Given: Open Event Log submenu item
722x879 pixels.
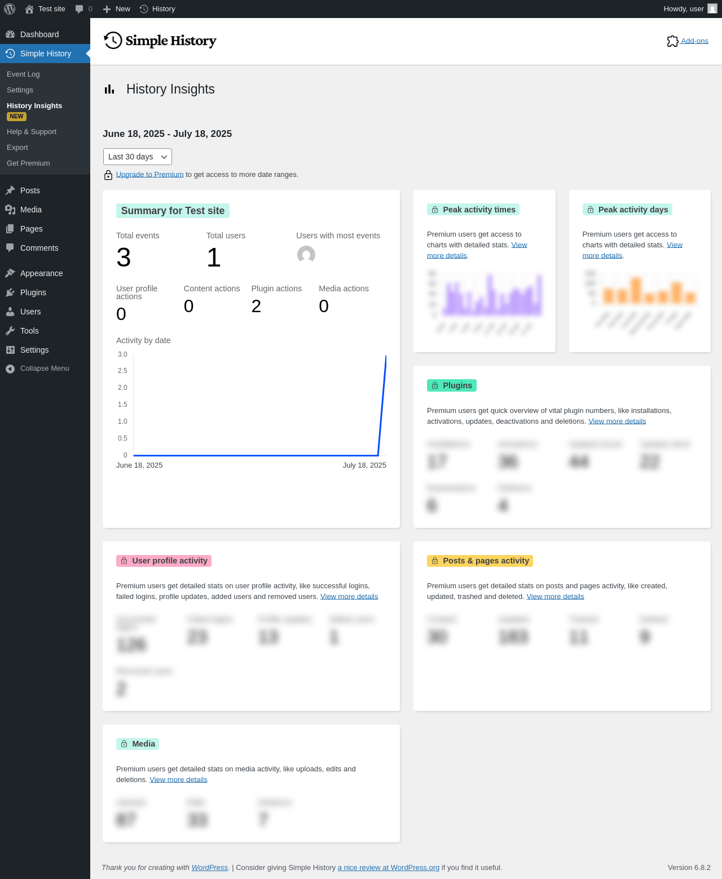Looking at the screenshot, I should click(23, 74).
